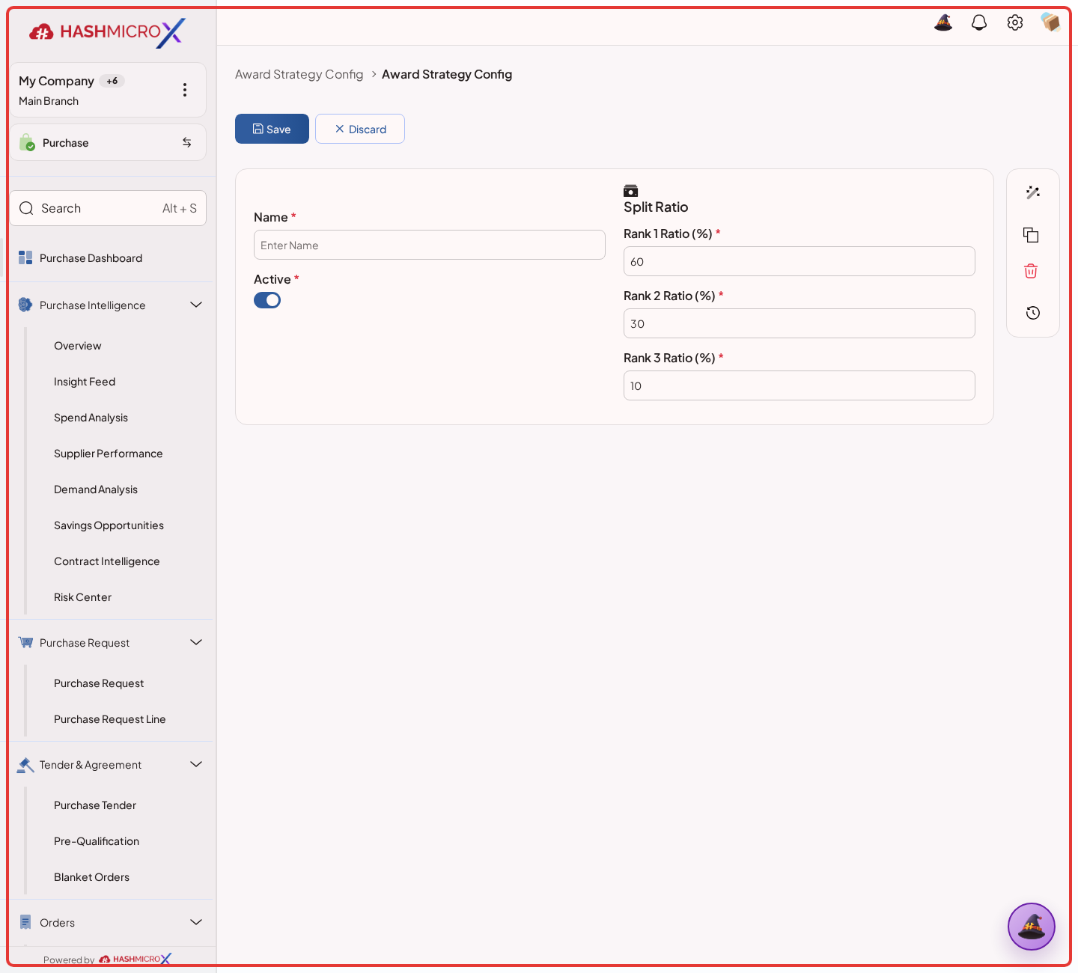This screenshot has width=1078, height=973.
Task: Toggle the Active switch off
Action: (x=267, y=300)
